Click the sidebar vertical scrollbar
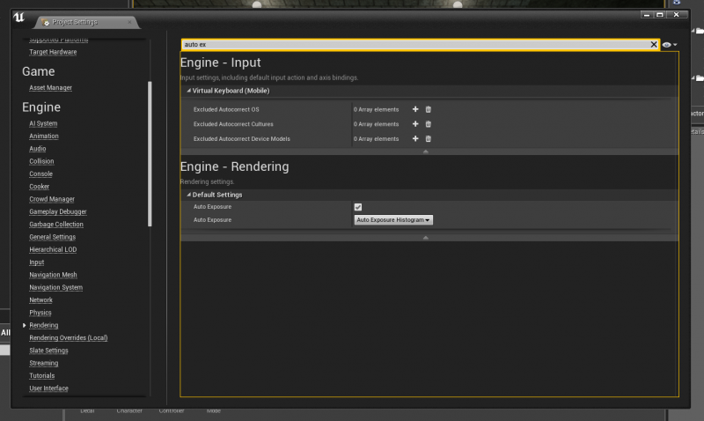The image size is (704, 421). [x=150, y=153]
